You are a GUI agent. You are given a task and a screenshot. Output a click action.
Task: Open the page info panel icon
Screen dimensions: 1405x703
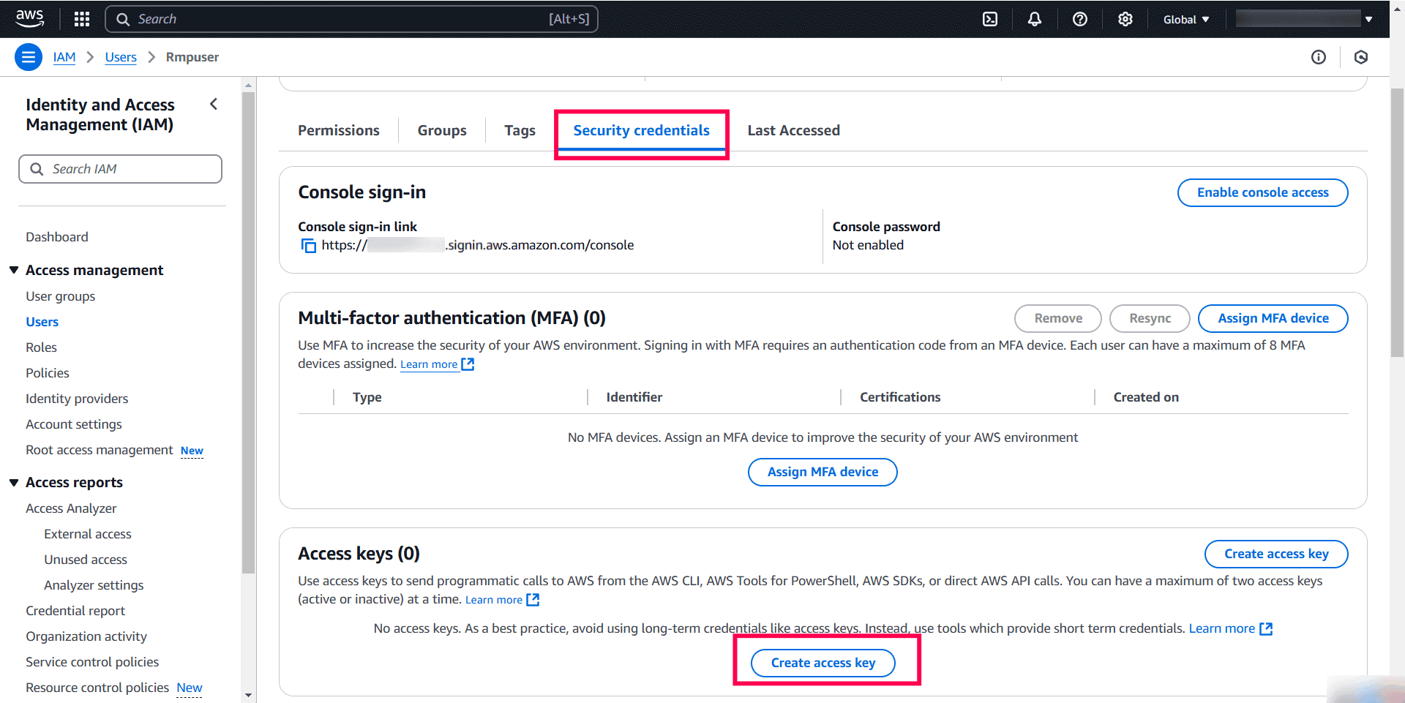tap(1319, 56)
